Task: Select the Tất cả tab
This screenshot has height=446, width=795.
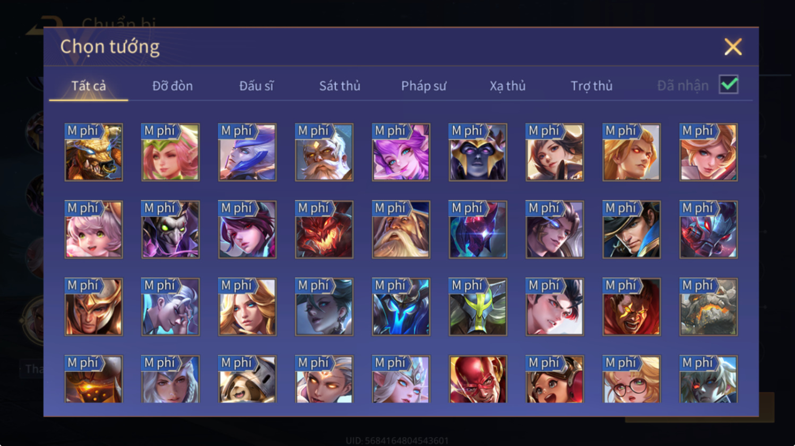Action: click(x=89, y=86)
